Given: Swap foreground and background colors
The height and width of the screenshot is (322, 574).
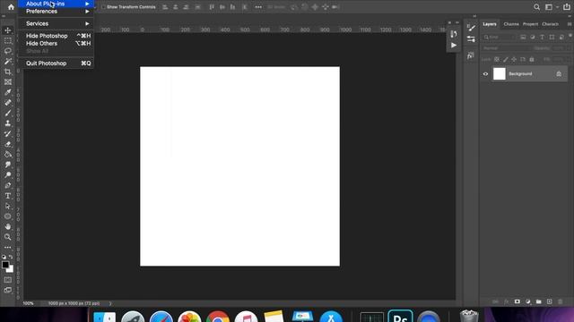Looking at the screenshot, I should pos(11,257).
